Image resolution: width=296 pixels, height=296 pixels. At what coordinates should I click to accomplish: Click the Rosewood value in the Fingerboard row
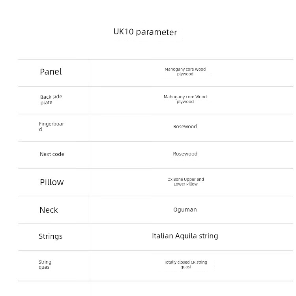[185, 127]
